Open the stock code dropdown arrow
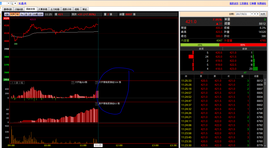Screen dimensions: 269x148 (8, 3)
